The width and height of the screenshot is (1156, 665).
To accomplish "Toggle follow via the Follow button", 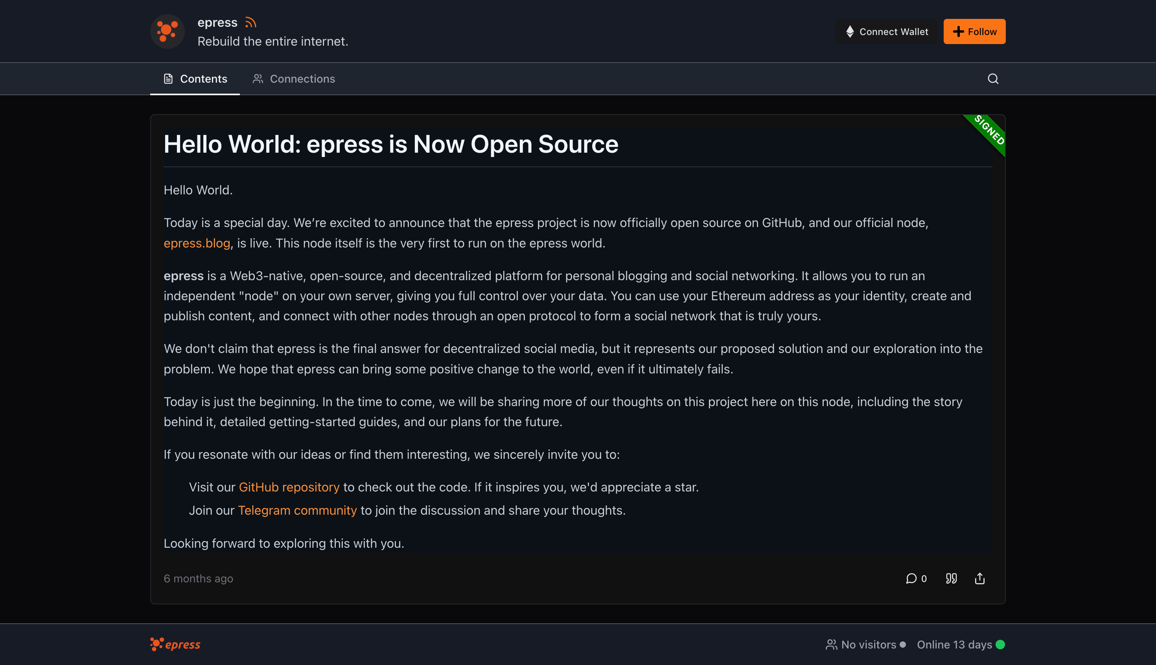I will tap(974, 31).
